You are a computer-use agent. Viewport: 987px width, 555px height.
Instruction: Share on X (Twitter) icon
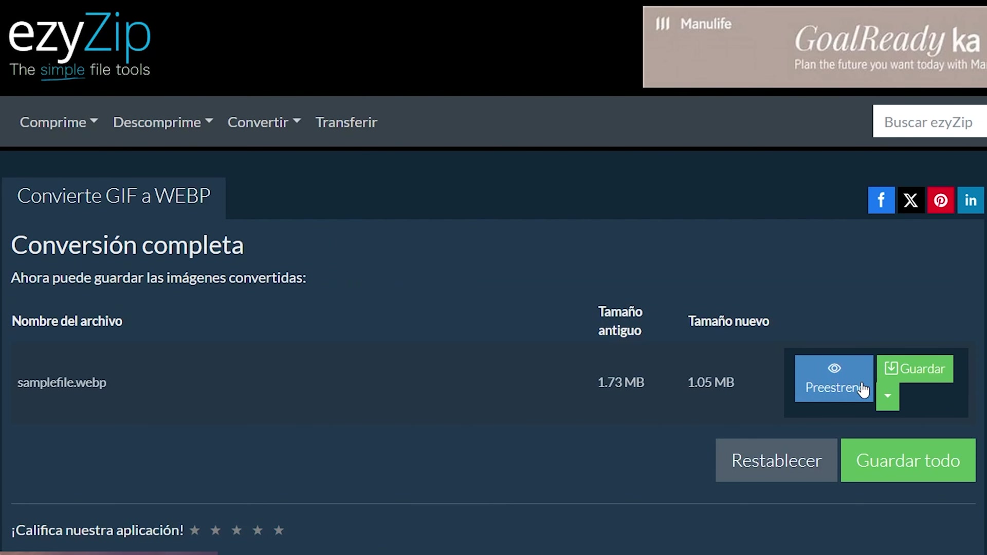point(910,200)
